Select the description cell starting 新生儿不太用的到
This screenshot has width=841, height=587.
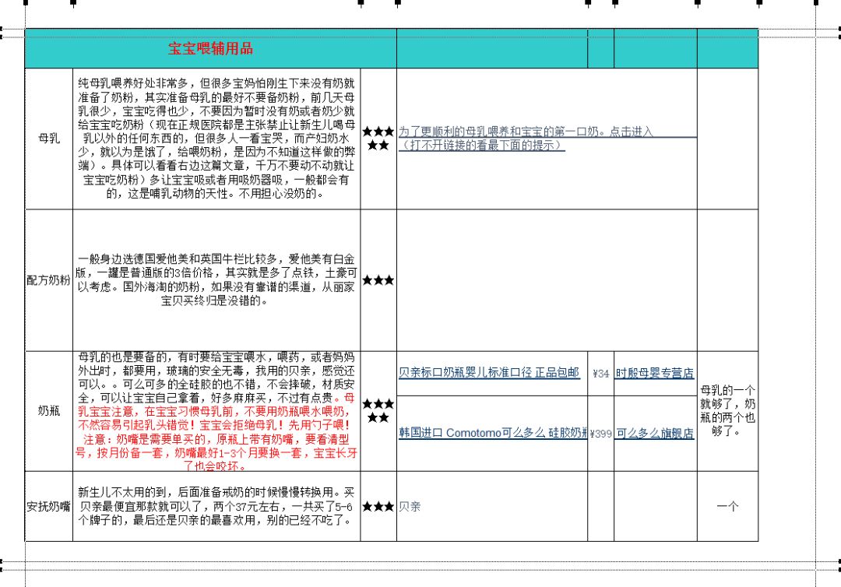click(216, 506)
